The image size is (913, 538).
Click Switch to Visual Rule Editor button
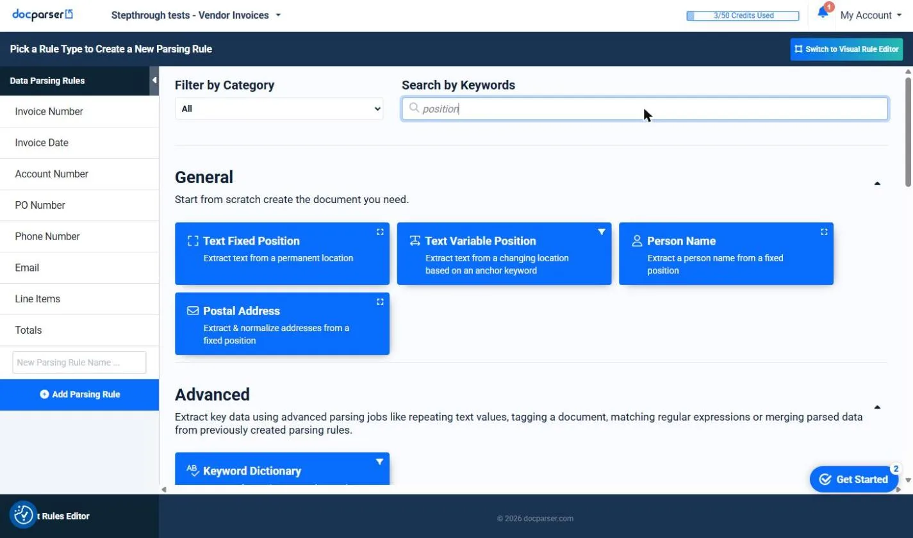[846, 49]
